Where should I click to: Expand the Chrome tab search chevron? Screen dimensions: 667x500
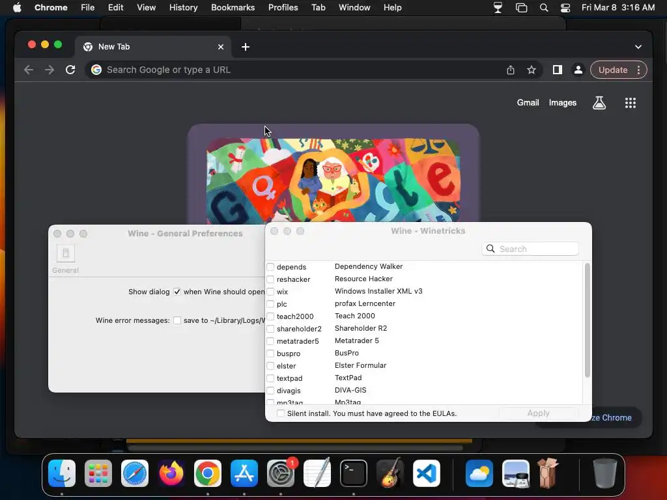click(x=638, y=47)
